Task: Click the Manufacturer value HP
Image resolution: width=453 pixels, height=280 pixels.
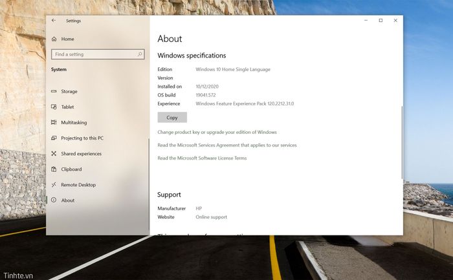Action: pos(199,208)
